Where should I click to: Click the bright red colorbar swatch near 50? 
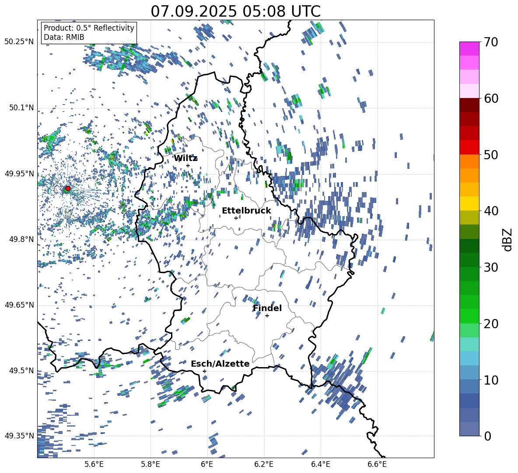469,147
